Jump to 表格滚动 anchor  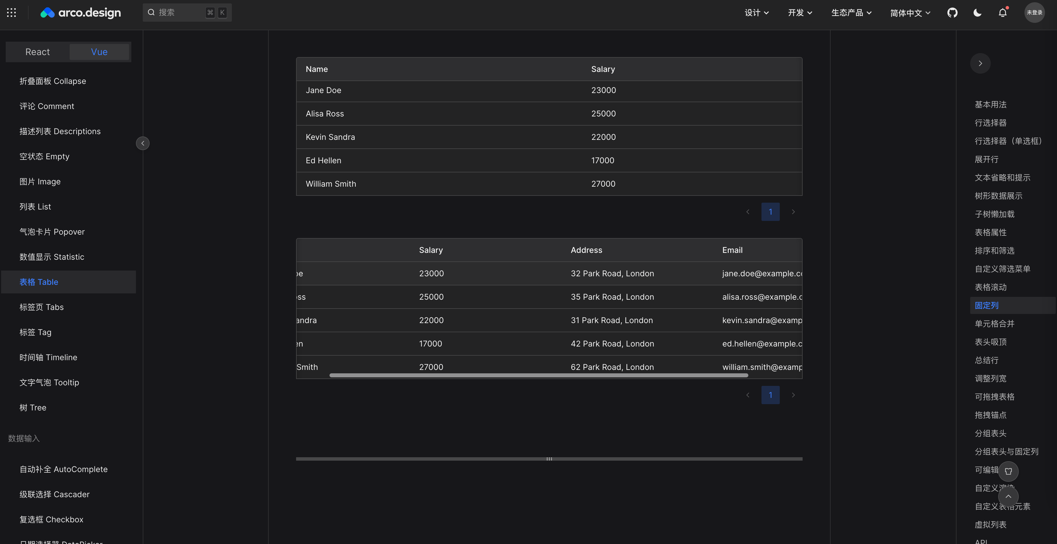[x=990, y=287]
